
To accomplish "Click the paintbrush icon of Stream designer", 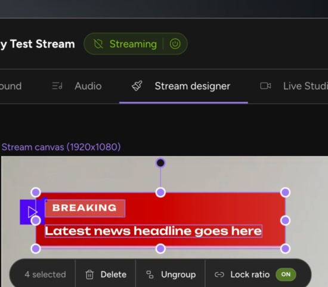I will coord(137,86).
